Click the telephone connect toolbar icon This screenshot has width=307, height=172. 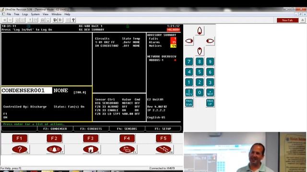[x=42, y=20]
